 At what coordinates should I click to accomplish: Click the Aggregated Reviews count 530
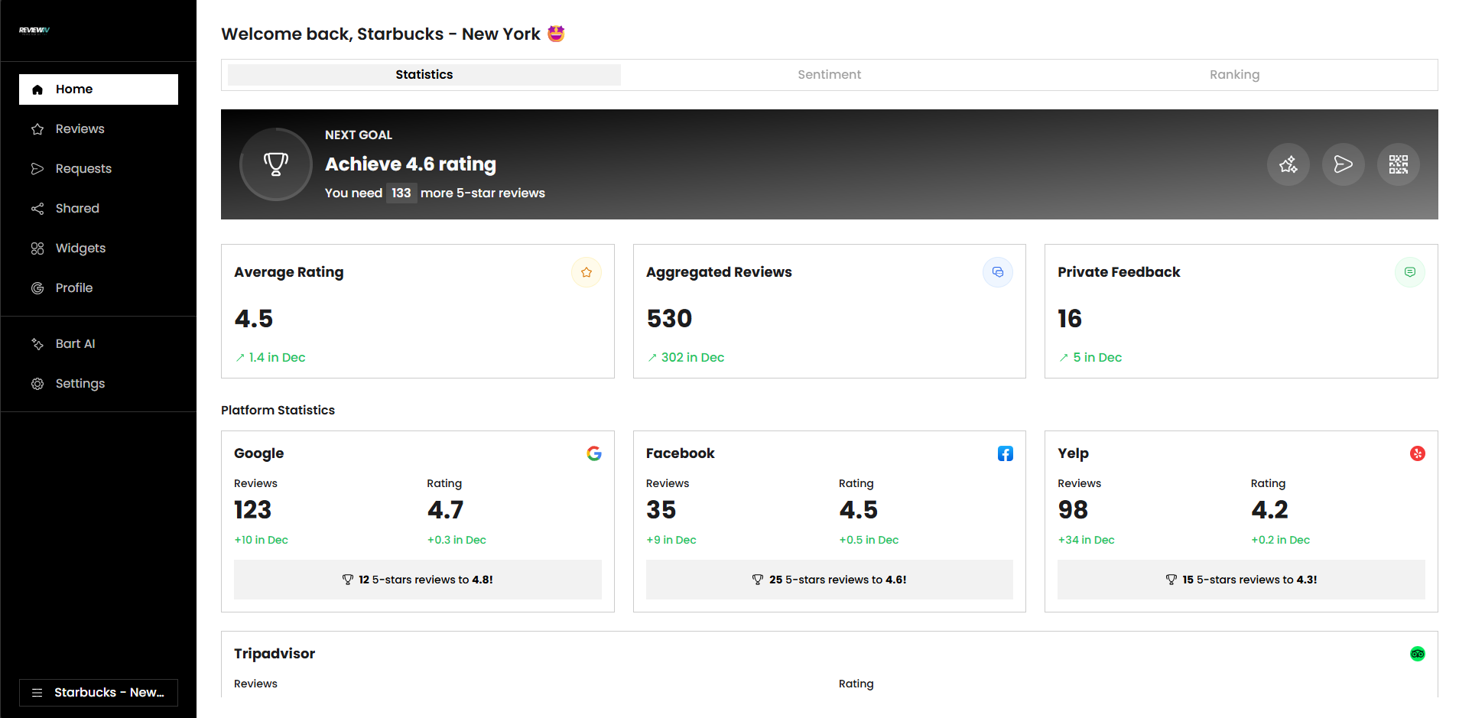pos(669,319)
